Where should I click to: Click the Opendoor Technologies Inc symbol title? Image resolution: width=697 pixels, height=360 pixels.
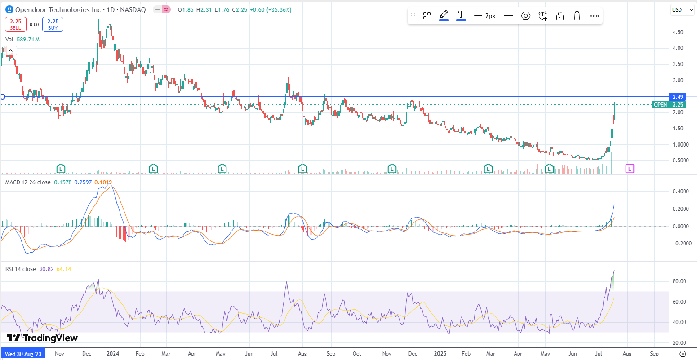(x=58, y=9)
